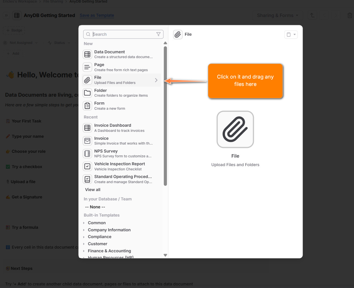This screenshot has width=354, height=288.
Task: Expand the File submenu chevron
Action: point(156,80)
